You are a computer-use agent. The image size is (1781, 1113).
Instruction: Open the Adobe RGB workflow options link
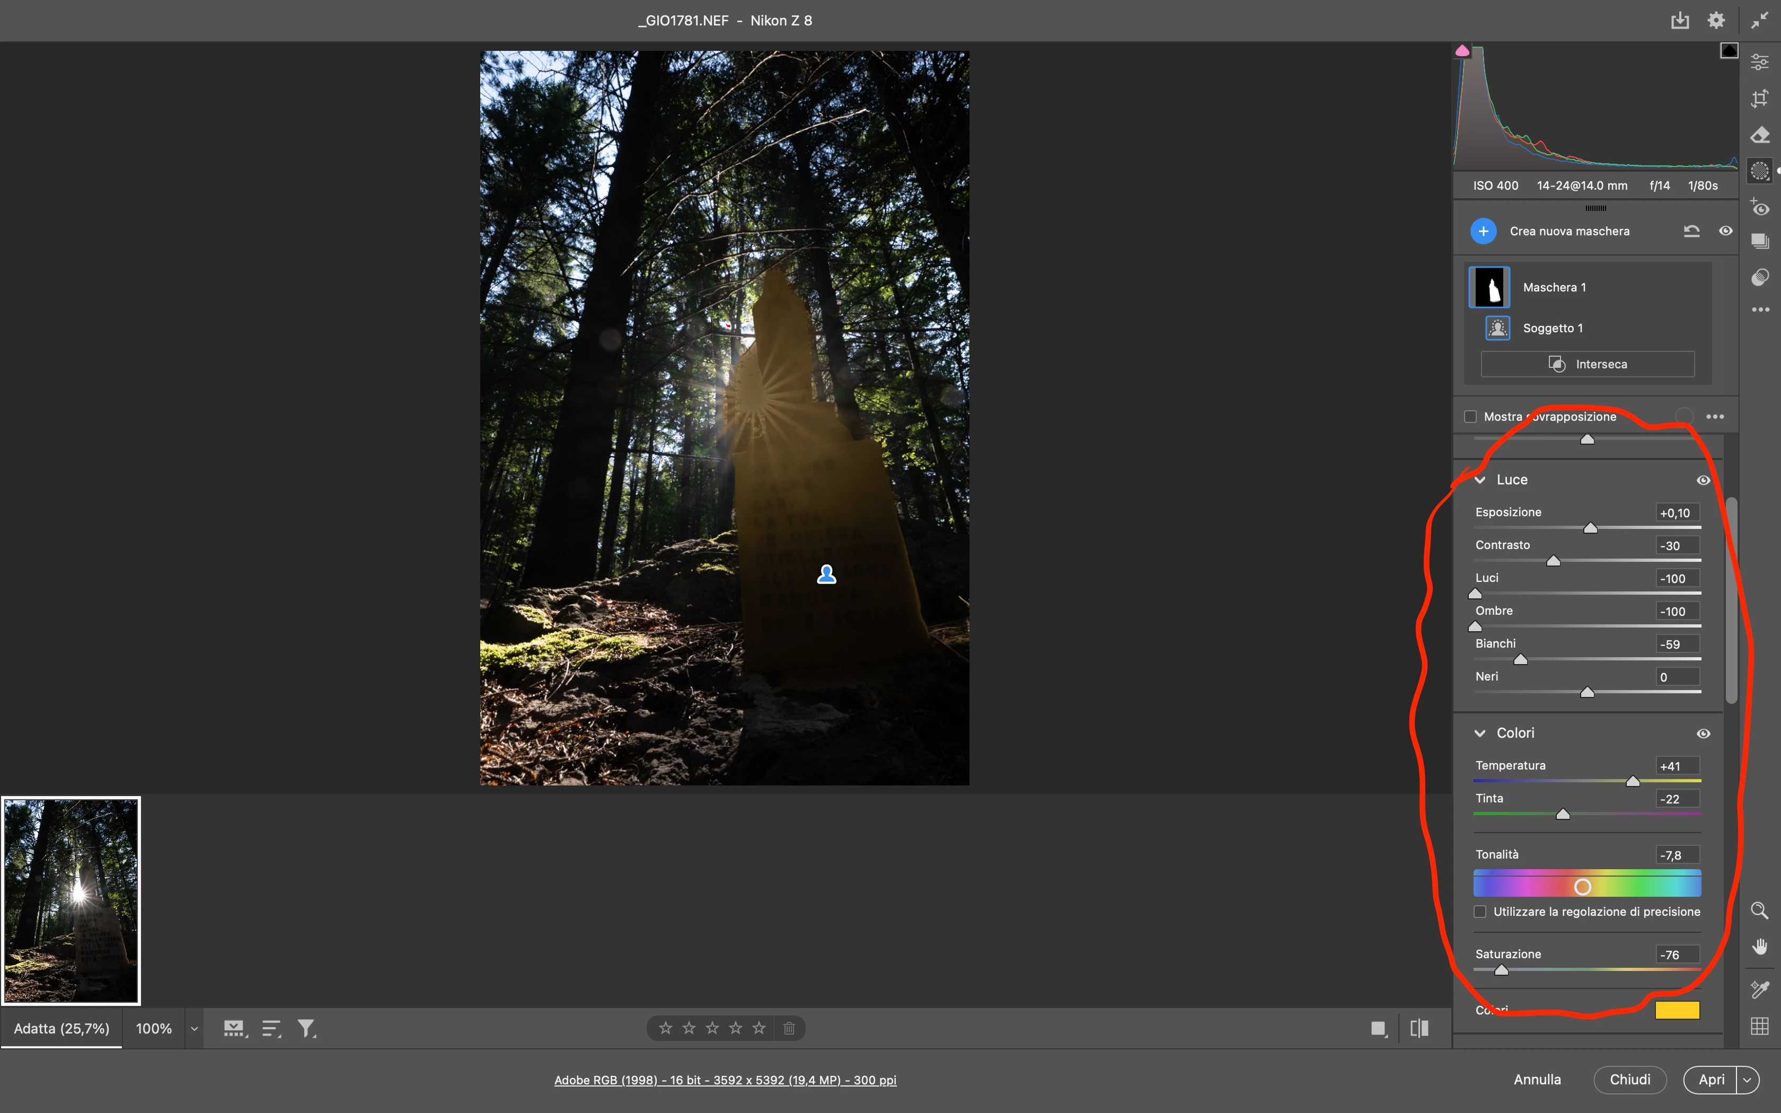pyautogui.click(x=725, y=1080)
